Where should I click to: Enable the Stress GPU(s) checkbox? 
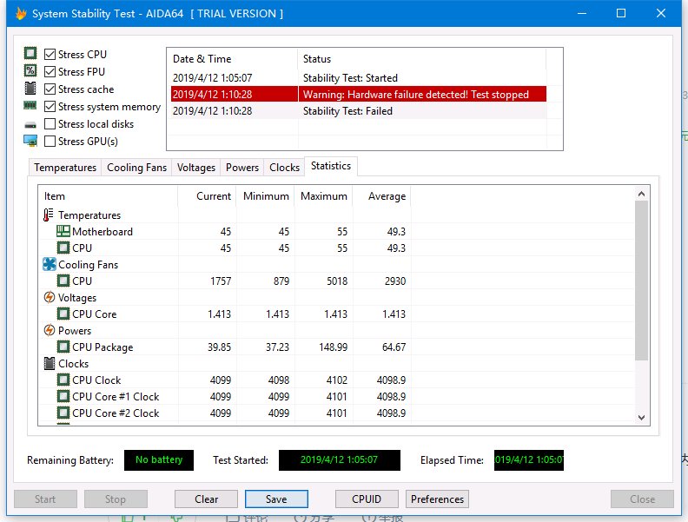[x=50, y=142]
